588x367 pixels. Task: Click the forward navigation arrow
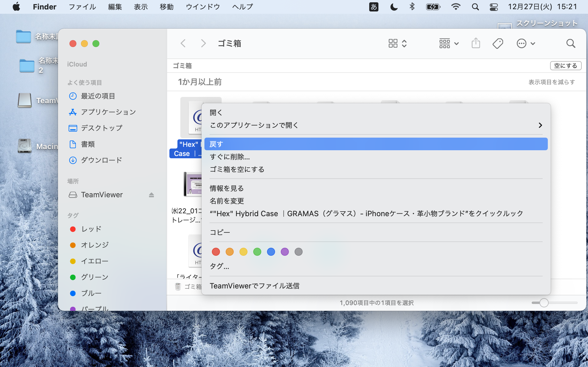click(203, 44)
